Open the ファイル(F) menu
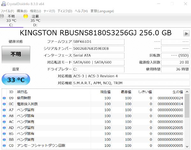The width and height of the screenshot is (191, 150). [x=7, y=11]
